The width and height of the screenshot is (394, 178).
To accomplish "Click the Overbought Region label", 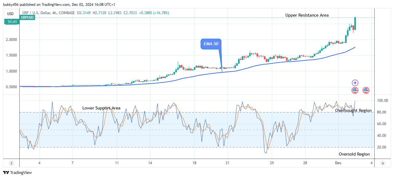I will [353, 110].
